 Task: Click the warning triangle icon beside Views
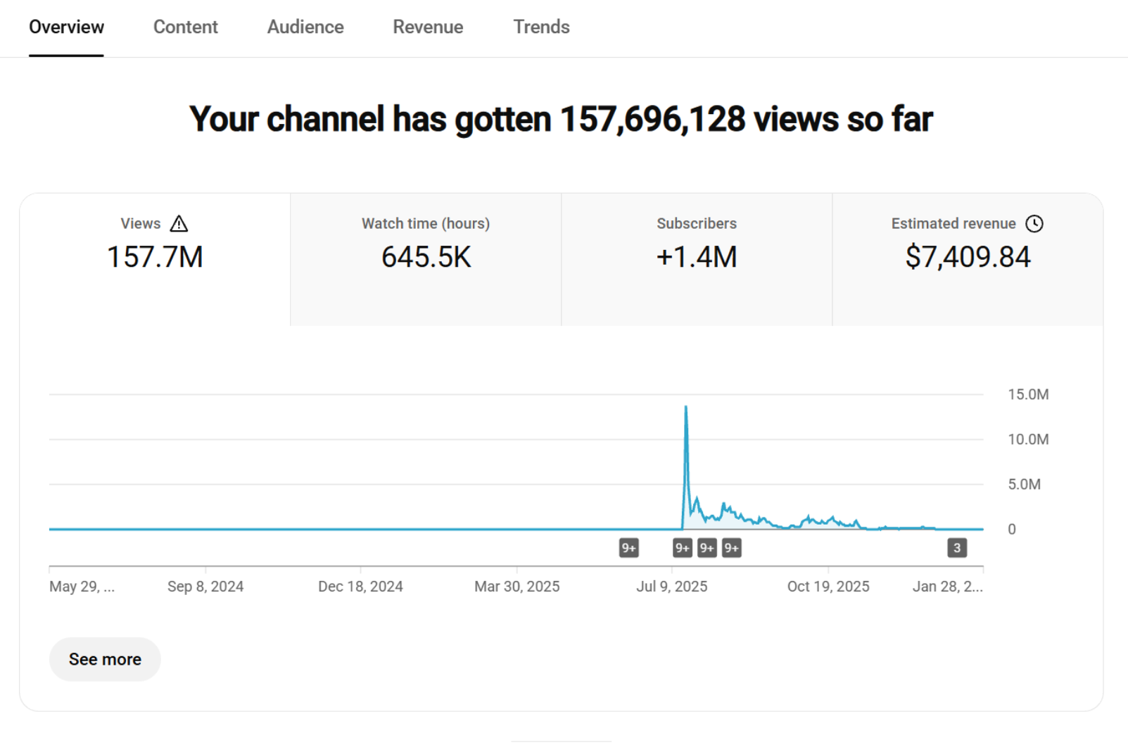[179, 224]
